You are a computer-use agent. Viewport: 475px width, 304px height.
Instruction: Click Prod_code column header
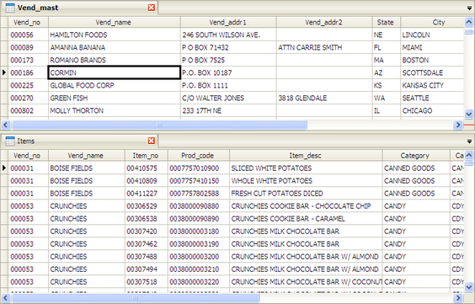click(199, 156)
